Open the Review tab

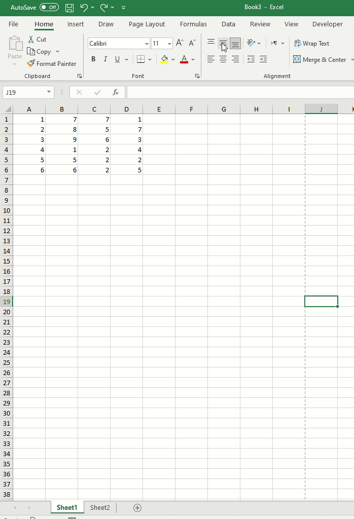tap(260, 24)
